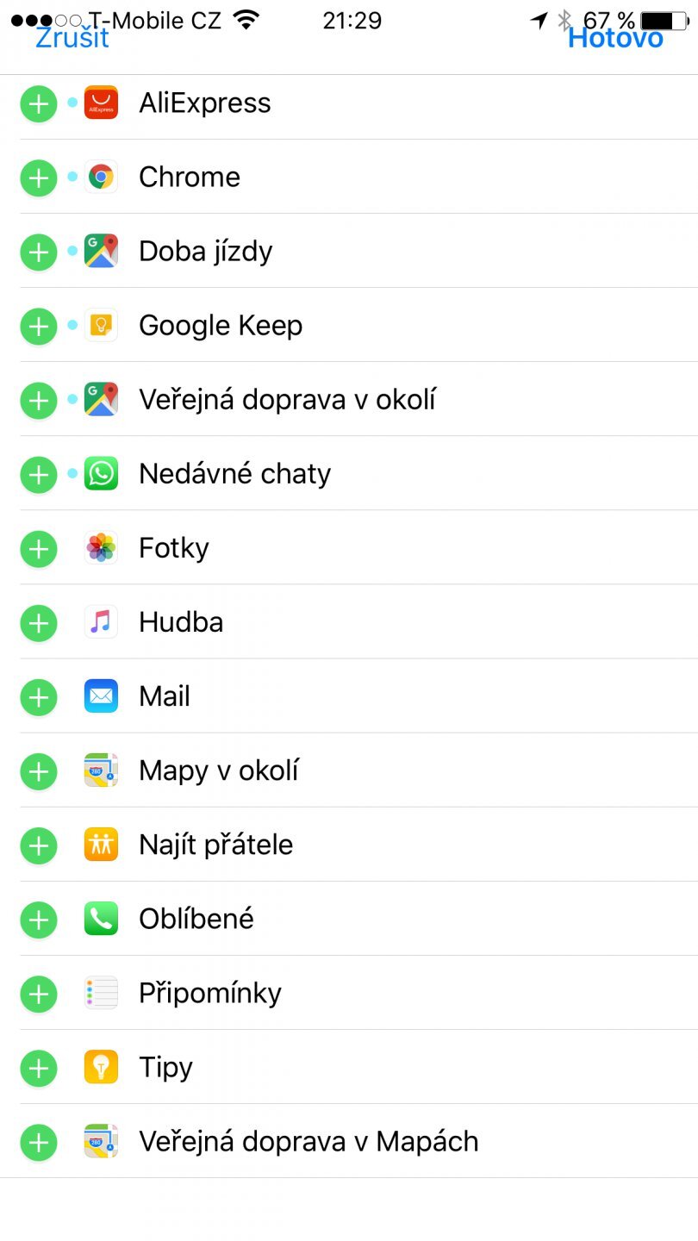
Task: Add Veřejná doprava v okolí widget
Action: [x=39, y=400]
